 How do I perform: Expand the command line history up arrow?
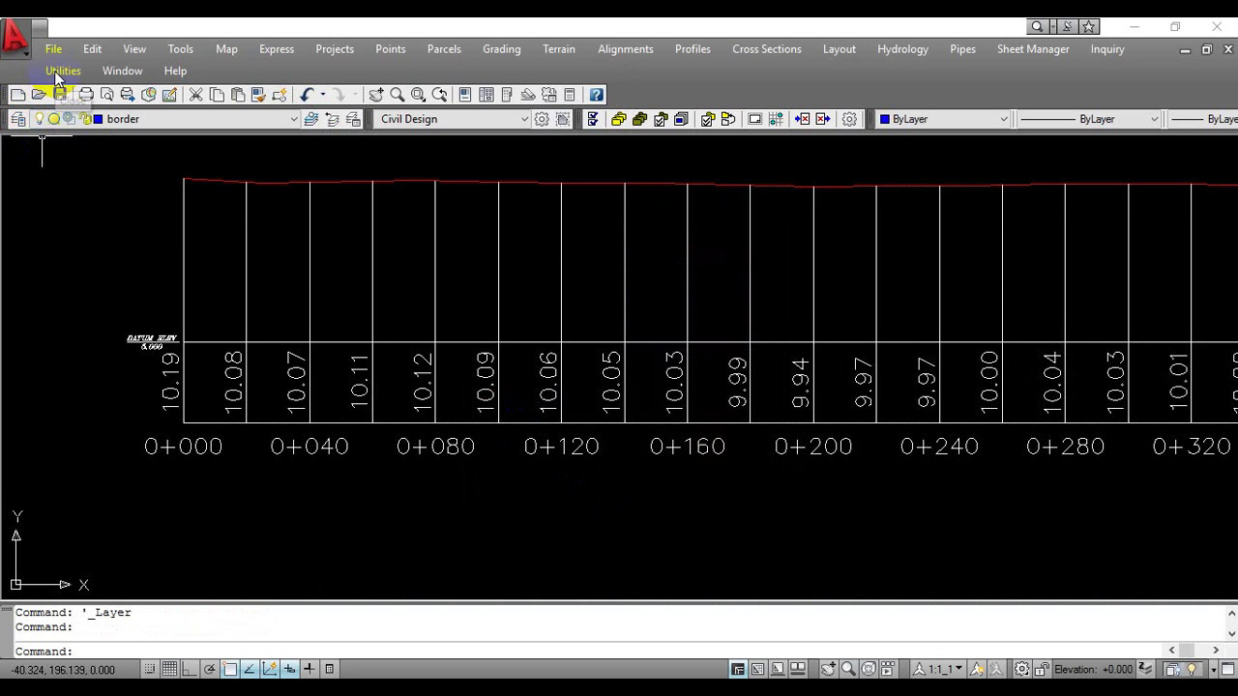1231,613
